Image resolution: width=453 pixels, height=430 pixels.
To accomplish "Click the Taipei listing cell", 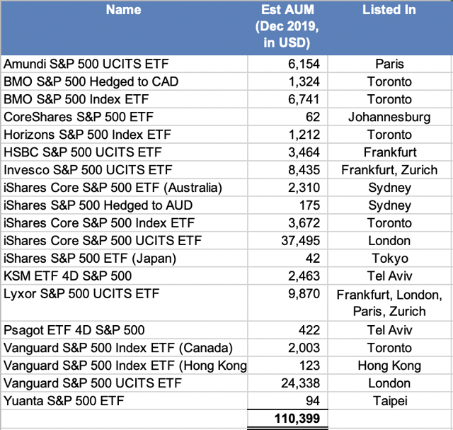I will coord(389,401).
